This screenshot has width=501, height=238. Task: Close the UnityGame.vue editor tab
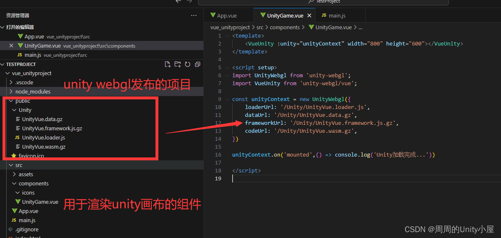309,15
